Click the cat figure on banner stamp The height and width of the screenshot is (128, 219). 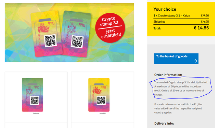[x=72, y=28]
